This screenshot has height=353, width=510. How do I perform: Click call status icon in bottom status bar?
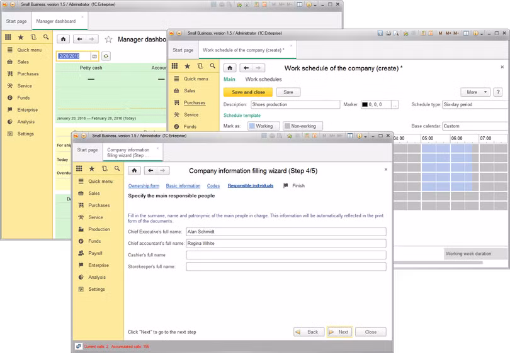pyautogui.click(x=79, y=346)
